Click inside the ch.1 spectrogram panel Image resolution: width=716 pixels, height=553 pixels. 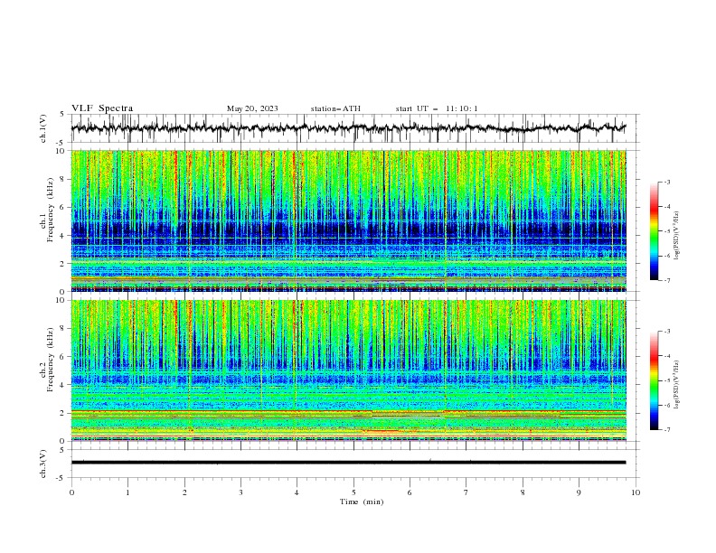pos(348,220)
